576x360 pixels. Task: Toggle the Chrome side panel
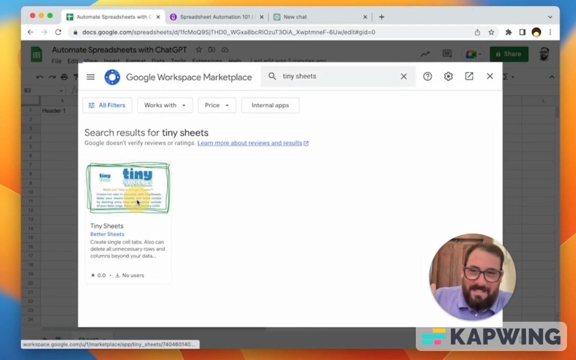tap(522, 32)
